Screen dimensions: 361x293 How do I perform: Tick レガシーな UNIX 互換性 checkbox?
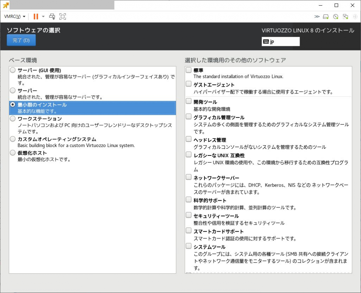(189, 154)
